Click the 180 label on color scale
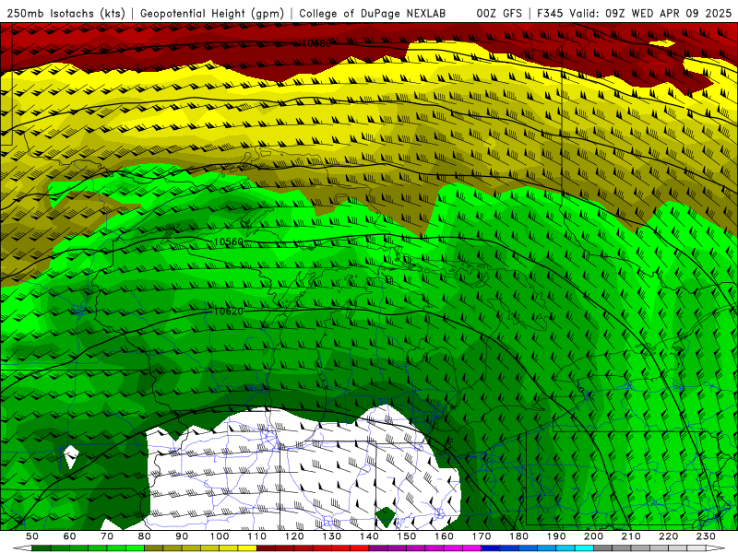 pyautogui.click(x=518, y=536)
